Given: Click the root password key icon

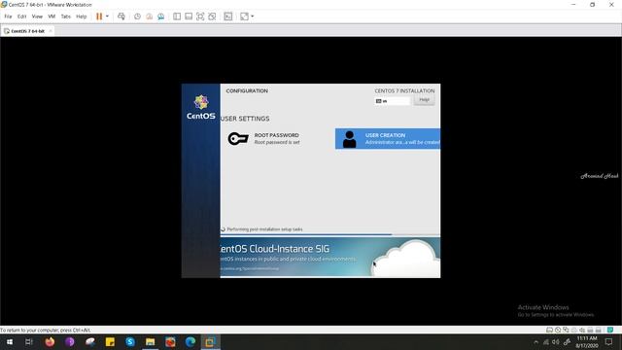Looking at the screenshot, I should coord(238,138).
